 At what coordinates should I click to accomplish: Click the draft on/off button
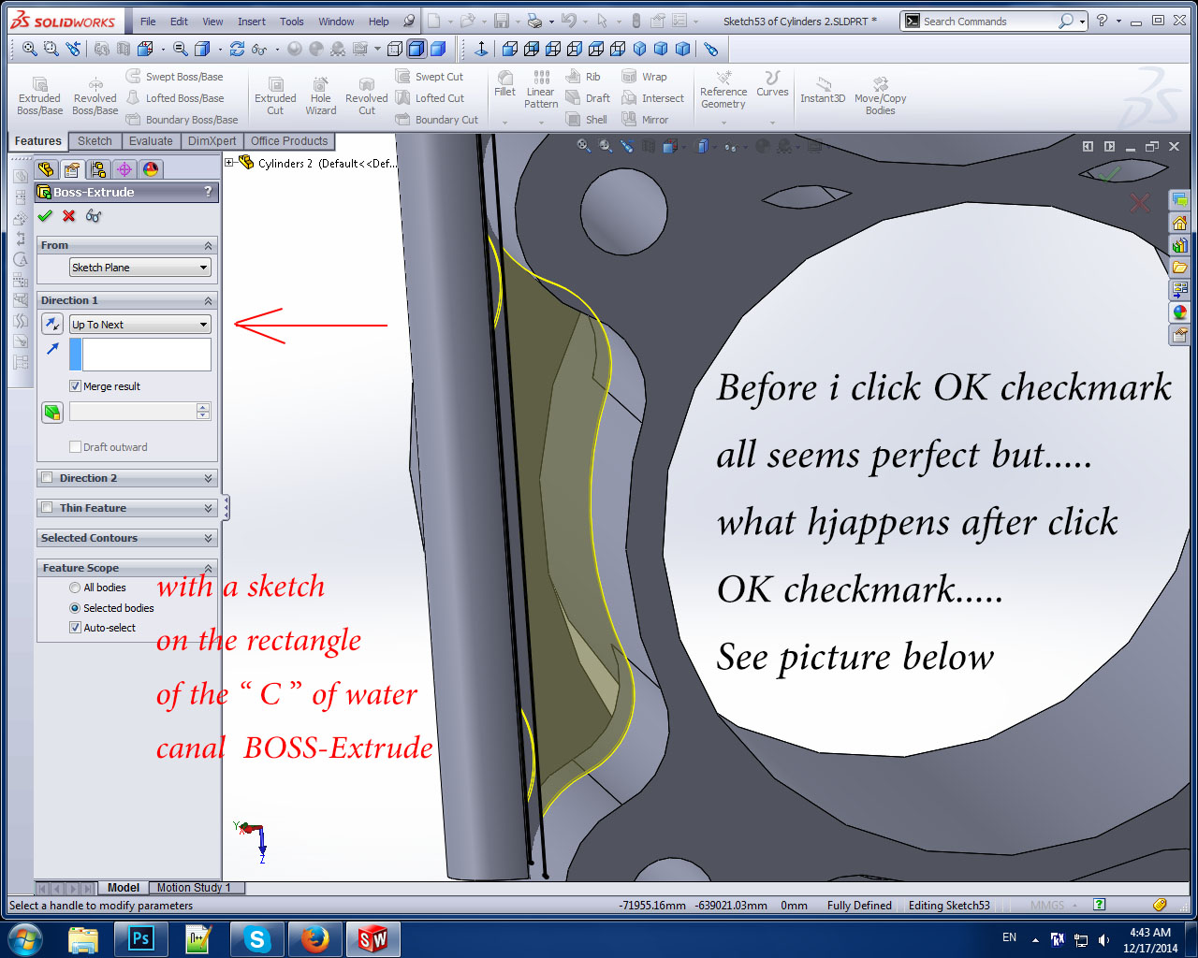point(52,412)
